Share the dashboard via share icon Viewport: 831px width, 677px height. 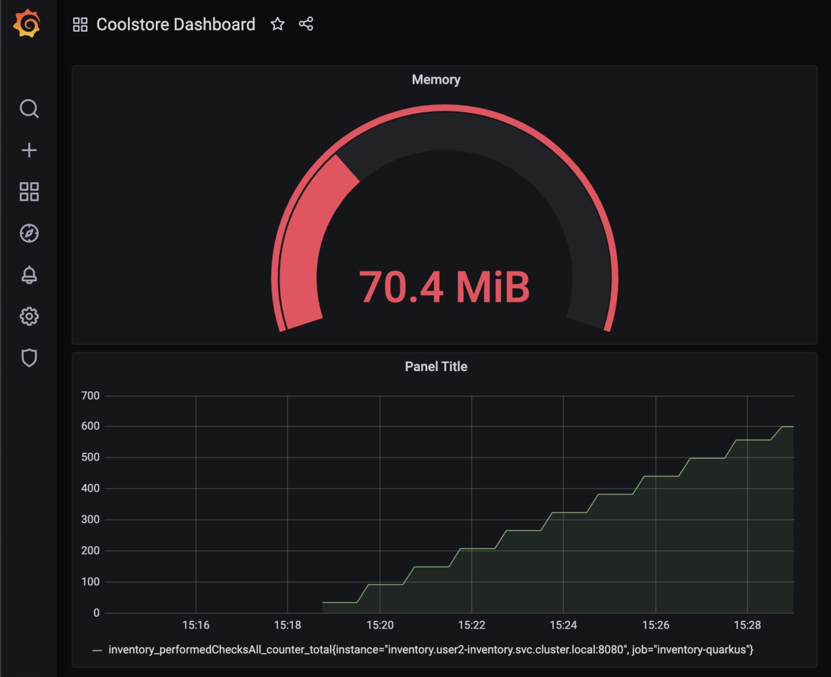click(306, 24)
